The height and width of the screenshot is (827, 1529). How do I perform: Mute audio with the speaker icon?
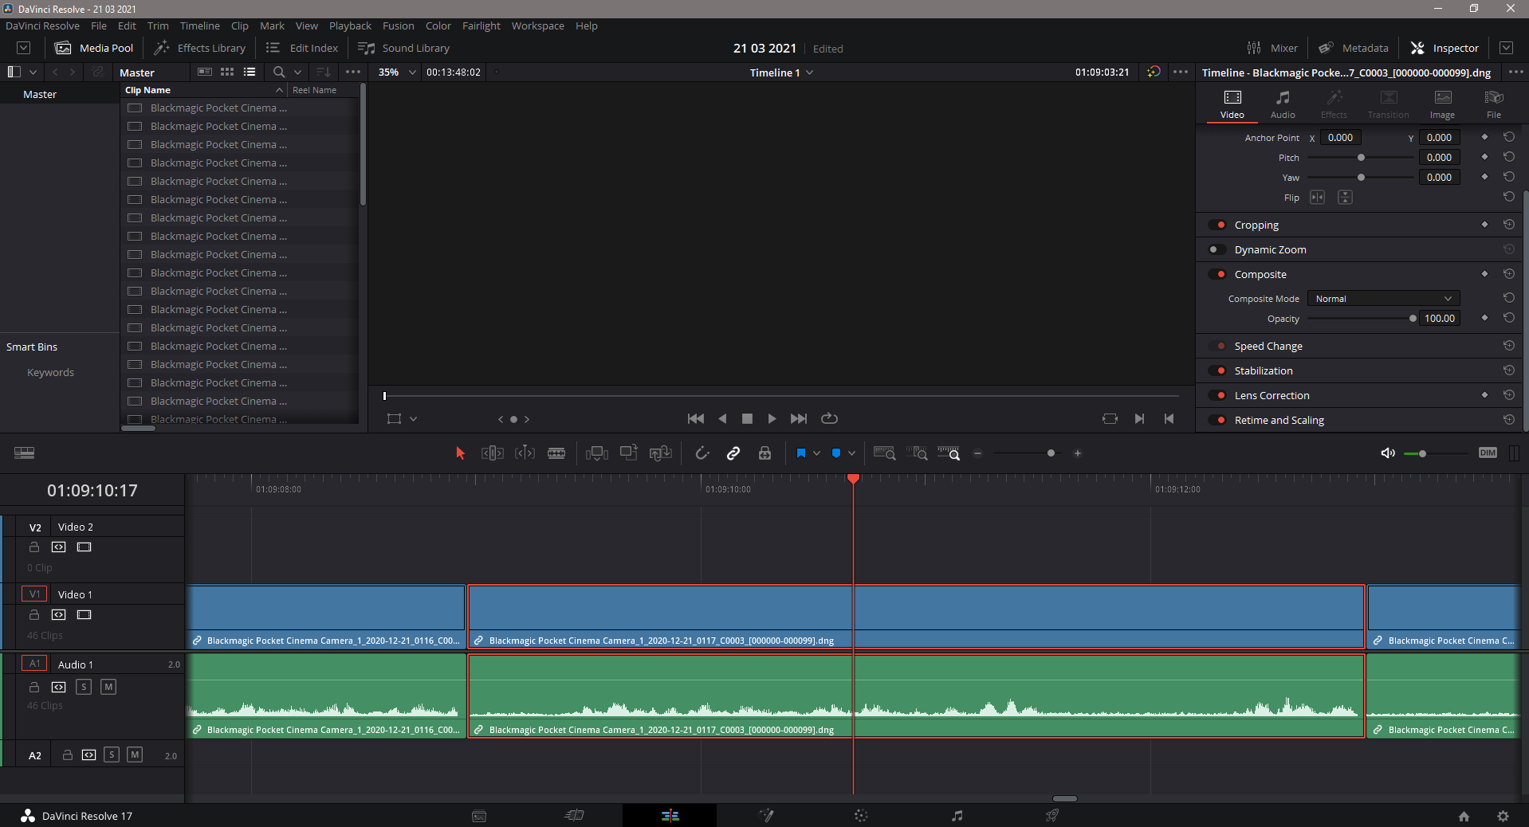click(1388, 453)
